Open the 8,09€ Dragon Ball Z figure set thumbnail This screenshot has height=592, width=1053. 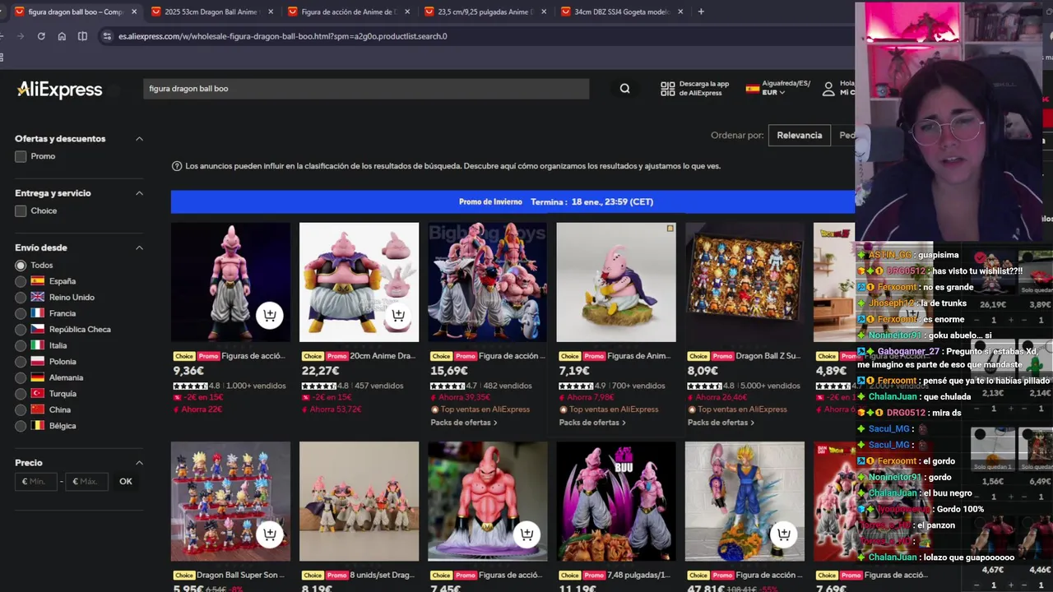[x=745, y=282]
